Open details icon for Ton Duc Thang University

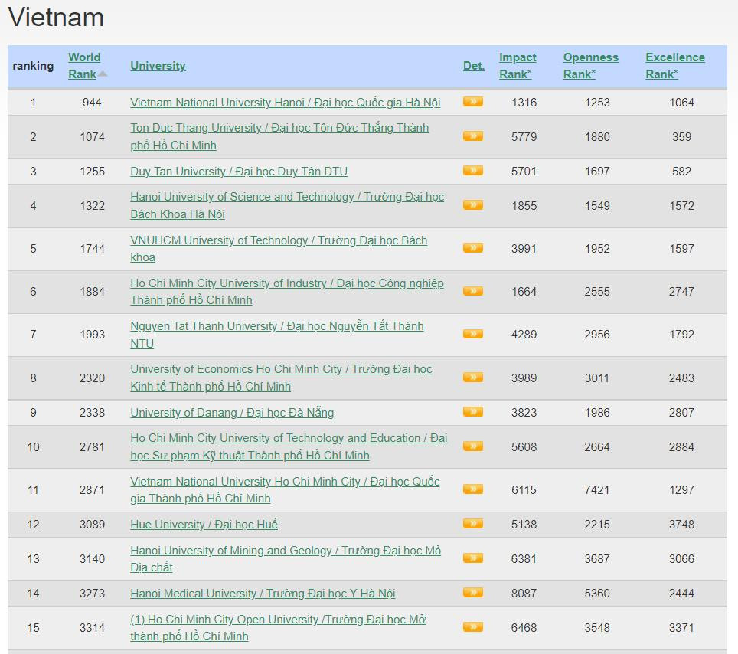[x=472, y=136]
